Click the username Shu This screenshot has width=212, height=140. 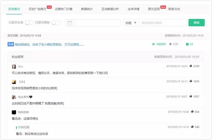21,66
